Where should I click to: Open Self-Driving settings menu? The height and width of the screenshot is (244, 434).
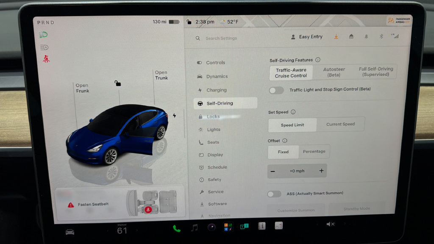point(225,103)
